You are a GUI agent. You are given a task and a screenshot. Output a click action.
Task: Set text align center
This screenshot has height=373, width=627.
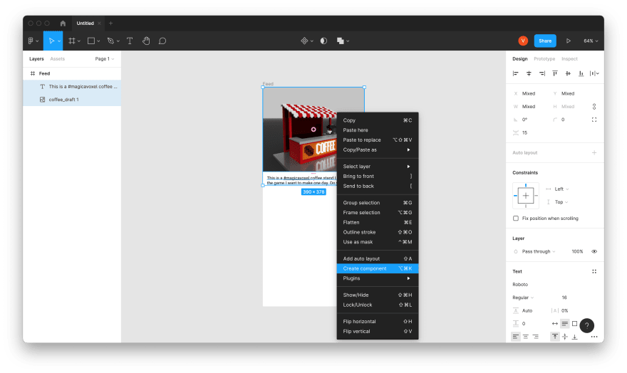click(525, 337)
